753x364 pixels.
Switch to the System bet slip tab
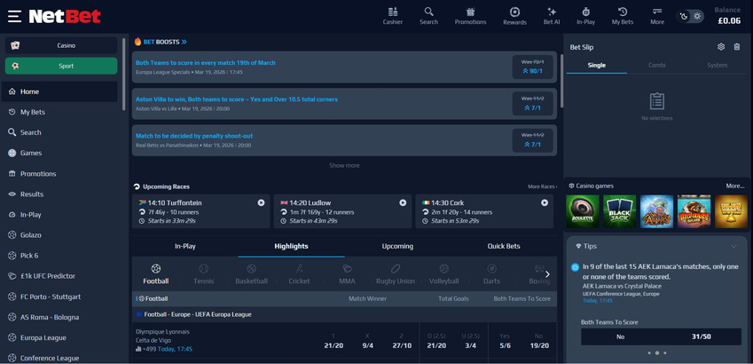[x=717, y=66]
